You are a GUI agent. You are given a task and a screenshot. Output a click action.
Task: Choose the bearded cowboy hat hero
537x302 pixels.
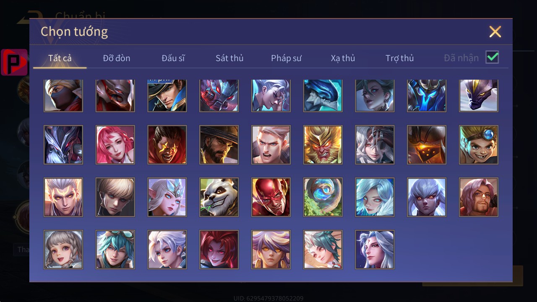point(219,145)
